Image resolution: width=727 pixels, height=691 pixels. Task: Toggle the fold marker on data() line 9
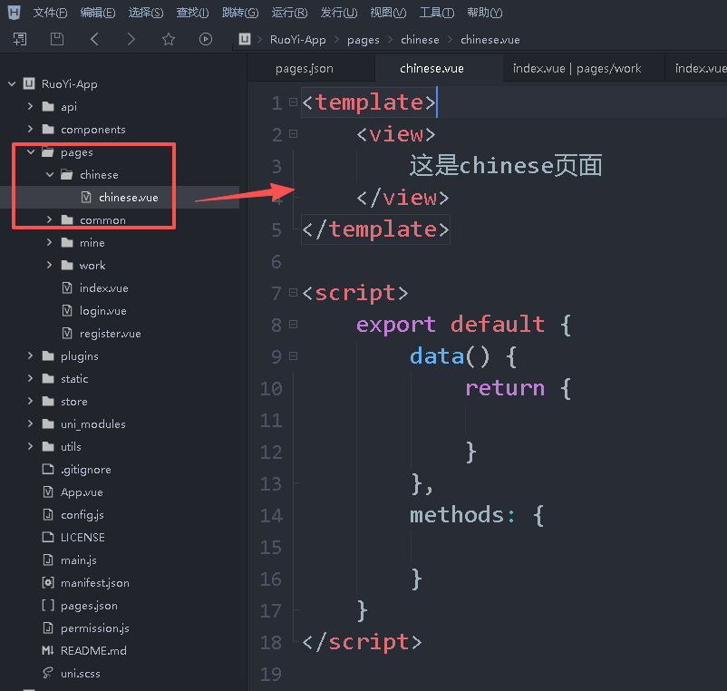(x=293, y=356)
